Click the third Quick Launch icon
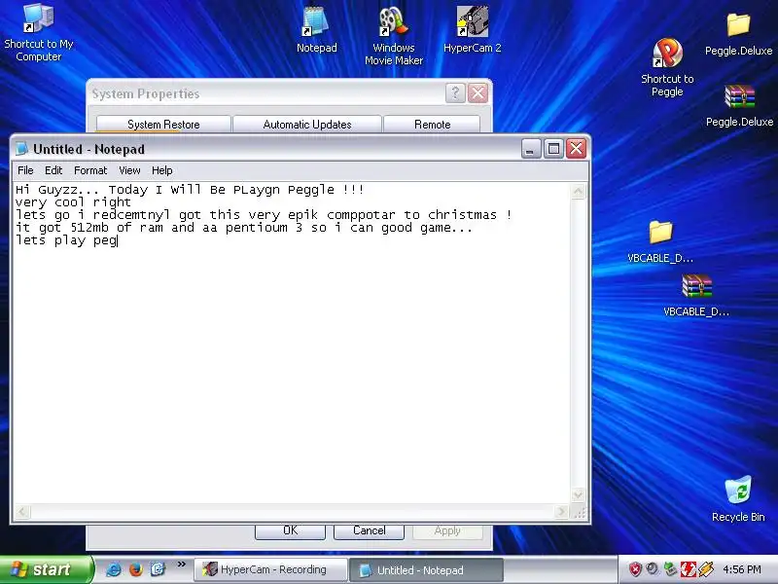Screen dimensions: 778x584 pos(158,569)
